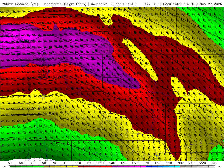The image size is (224, 168).
Task: Click the 'Geopotential Height (gpm)' header text
Action: 64,4
